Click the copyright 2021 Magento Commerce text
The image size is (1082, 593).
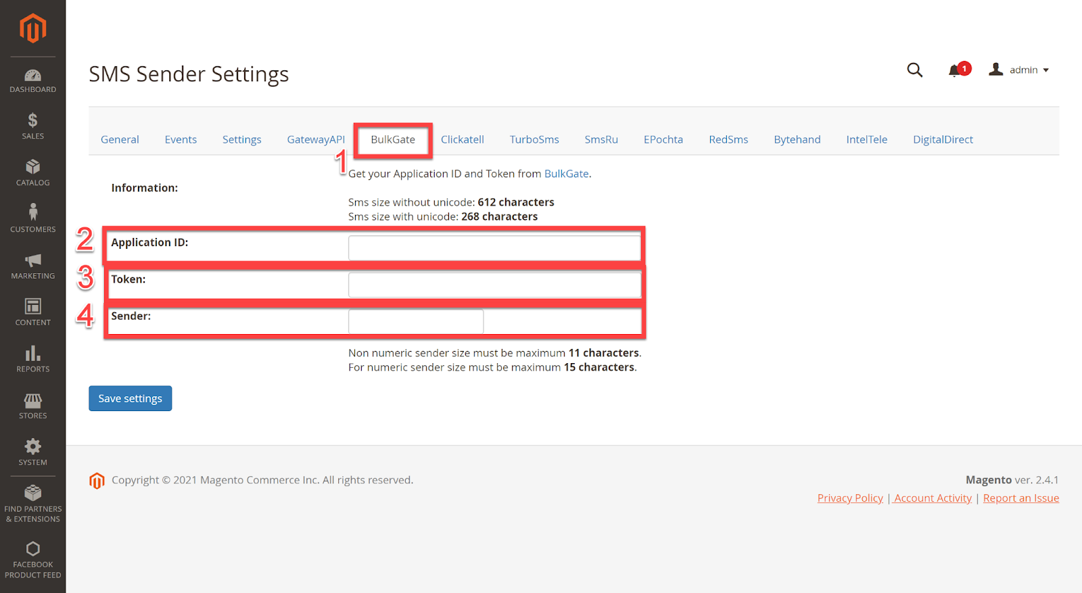tap(262, 480)
